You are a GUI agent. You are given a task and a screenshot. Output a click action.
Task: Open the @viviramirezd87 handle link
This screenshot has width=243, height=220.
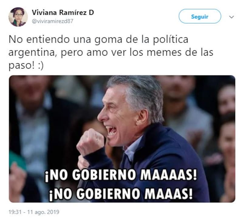[52, 21]
